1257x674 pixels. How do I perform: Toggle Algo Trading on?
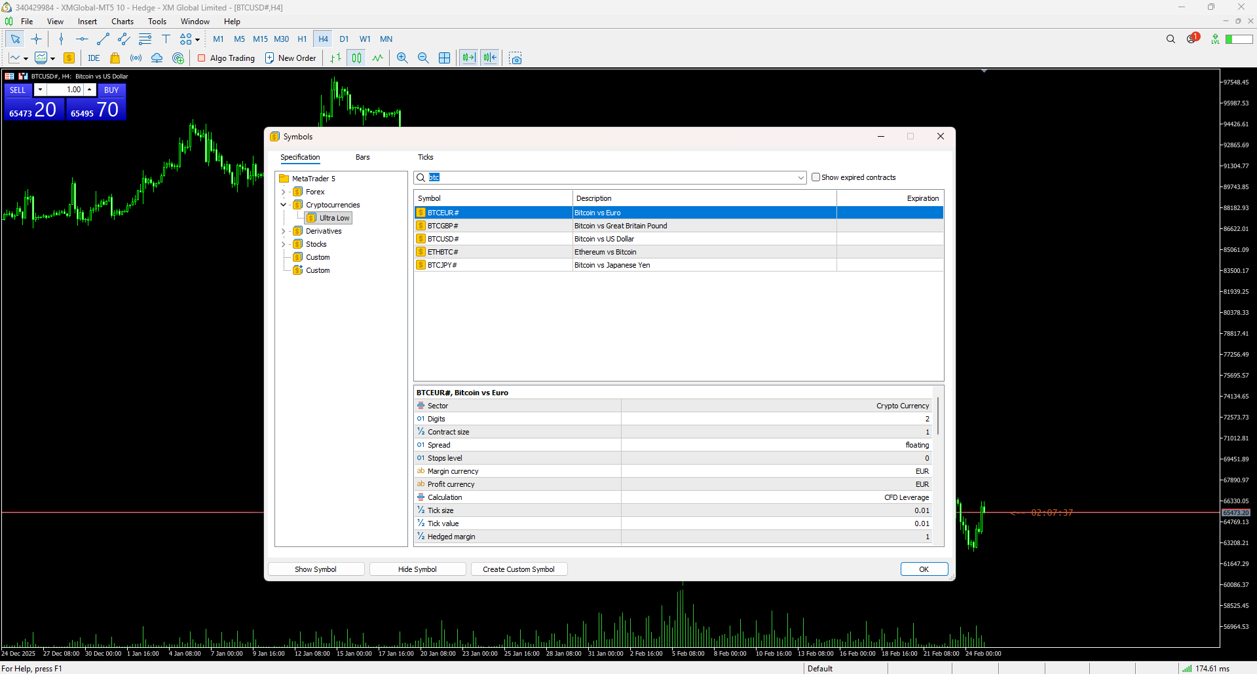click(x=226, y=58)
